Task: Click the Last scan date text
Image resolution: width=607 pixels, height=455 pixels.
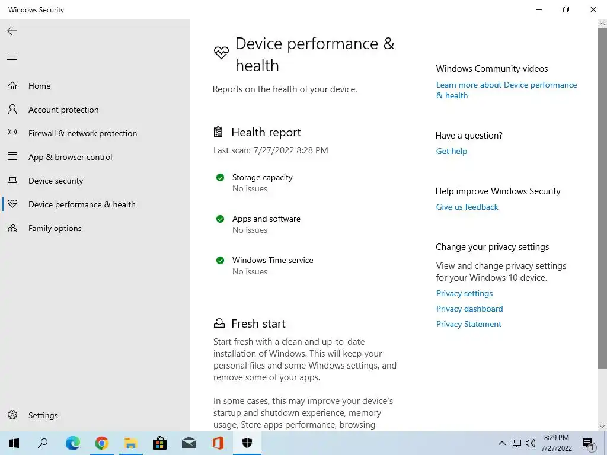Action: tap(270, 150)
